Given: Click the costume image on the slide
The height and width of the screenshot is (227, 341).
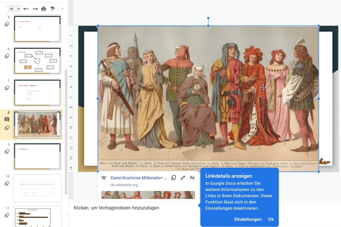Looking at the screenshot, I should point(208,99).
